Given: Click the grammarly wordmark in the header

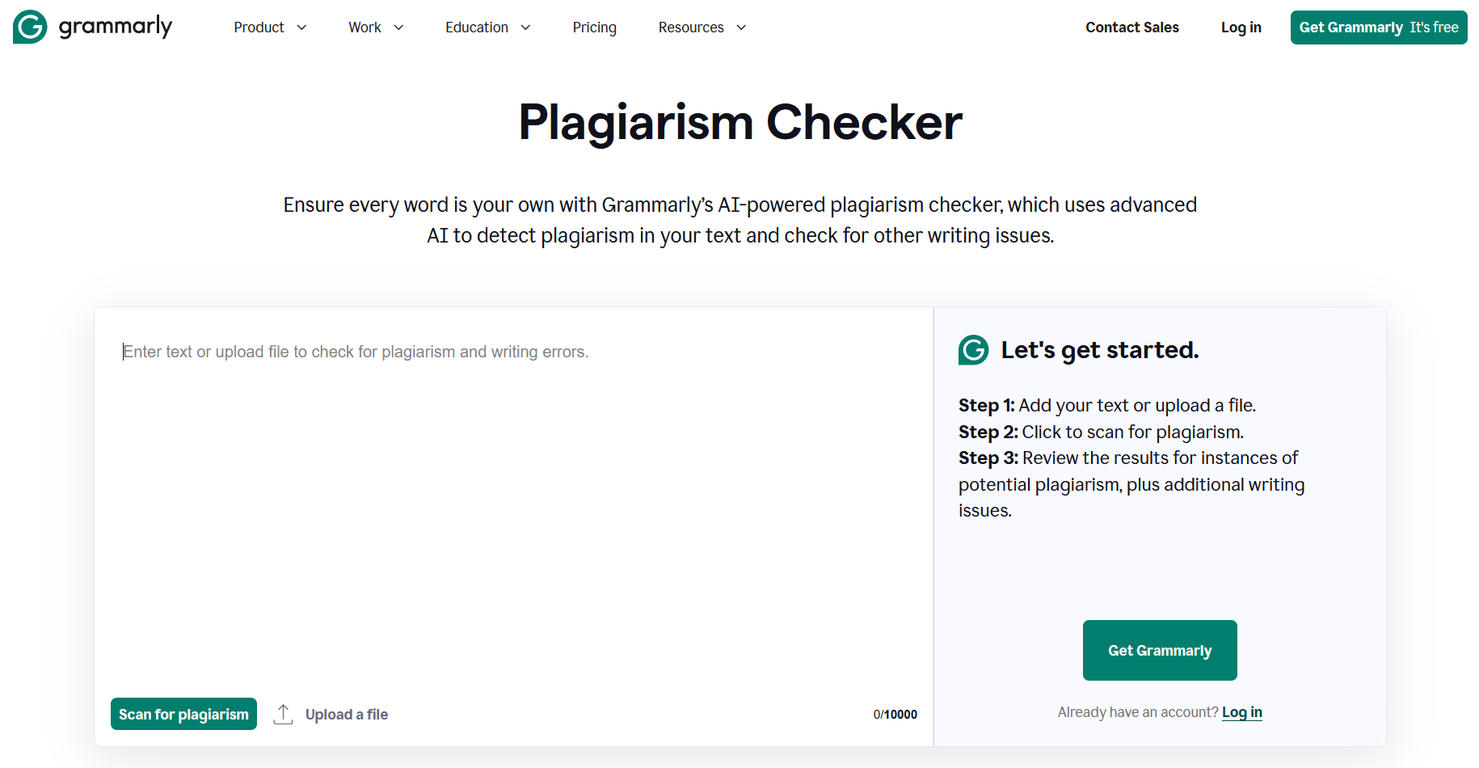Looking at the screenshot, I should point(116,27).
